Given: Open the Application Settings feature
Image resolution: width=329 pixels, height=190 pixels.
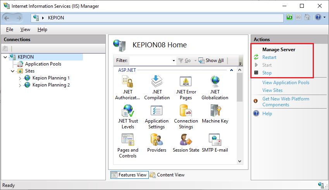Looking at the screenshot, I should coord(157,117).
